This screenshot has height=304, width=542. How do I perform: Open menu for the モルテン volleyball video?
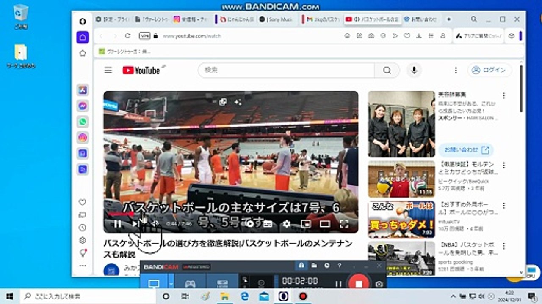(x=504, y=165)
